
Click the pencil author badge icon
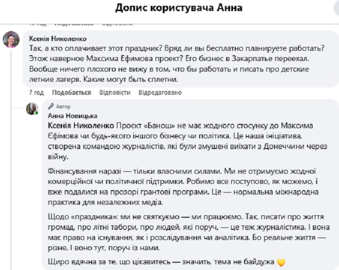(51, 106)
